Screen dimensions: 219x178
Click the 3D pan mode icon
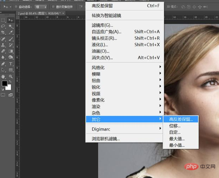click(194, 7)
